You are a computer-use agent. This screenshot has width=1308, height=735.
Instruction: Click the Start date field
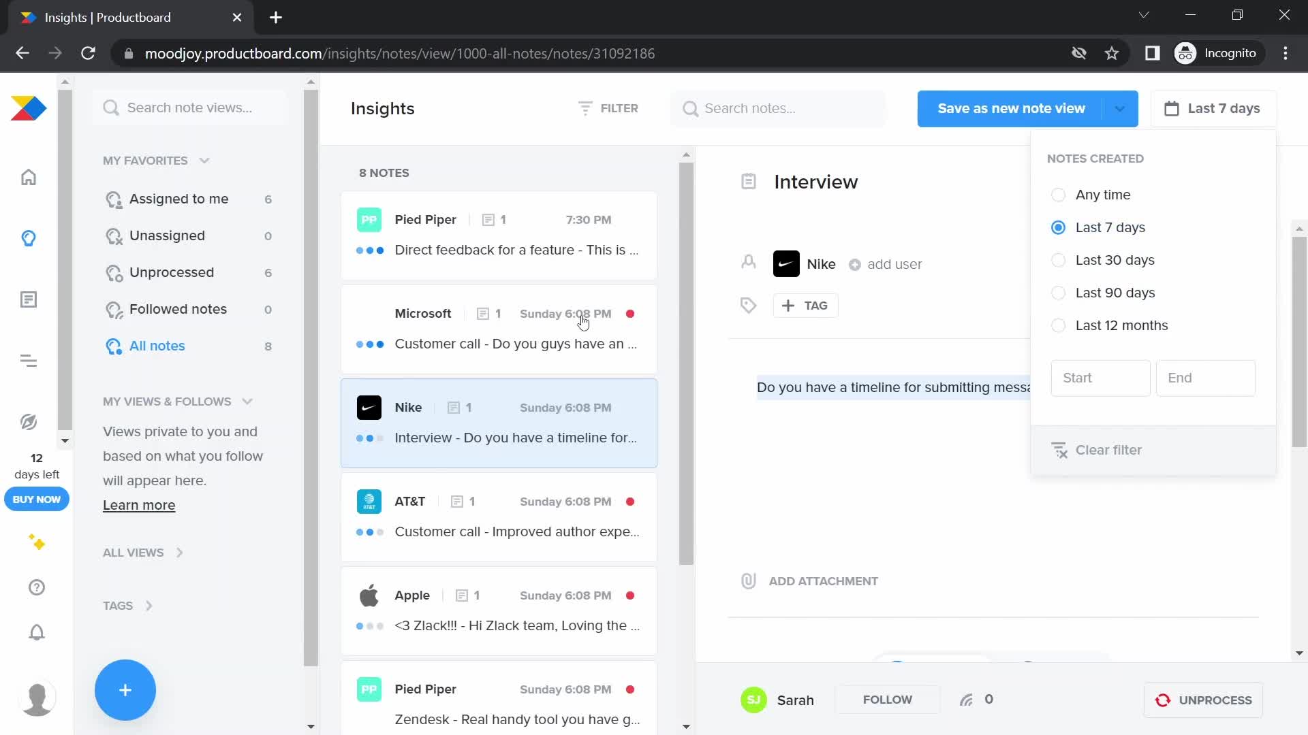[1100, 378]
